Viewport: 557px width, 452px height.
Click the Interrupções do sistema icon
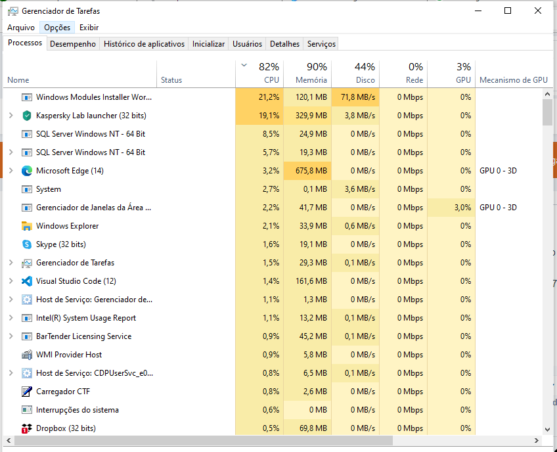click(27, 410)
